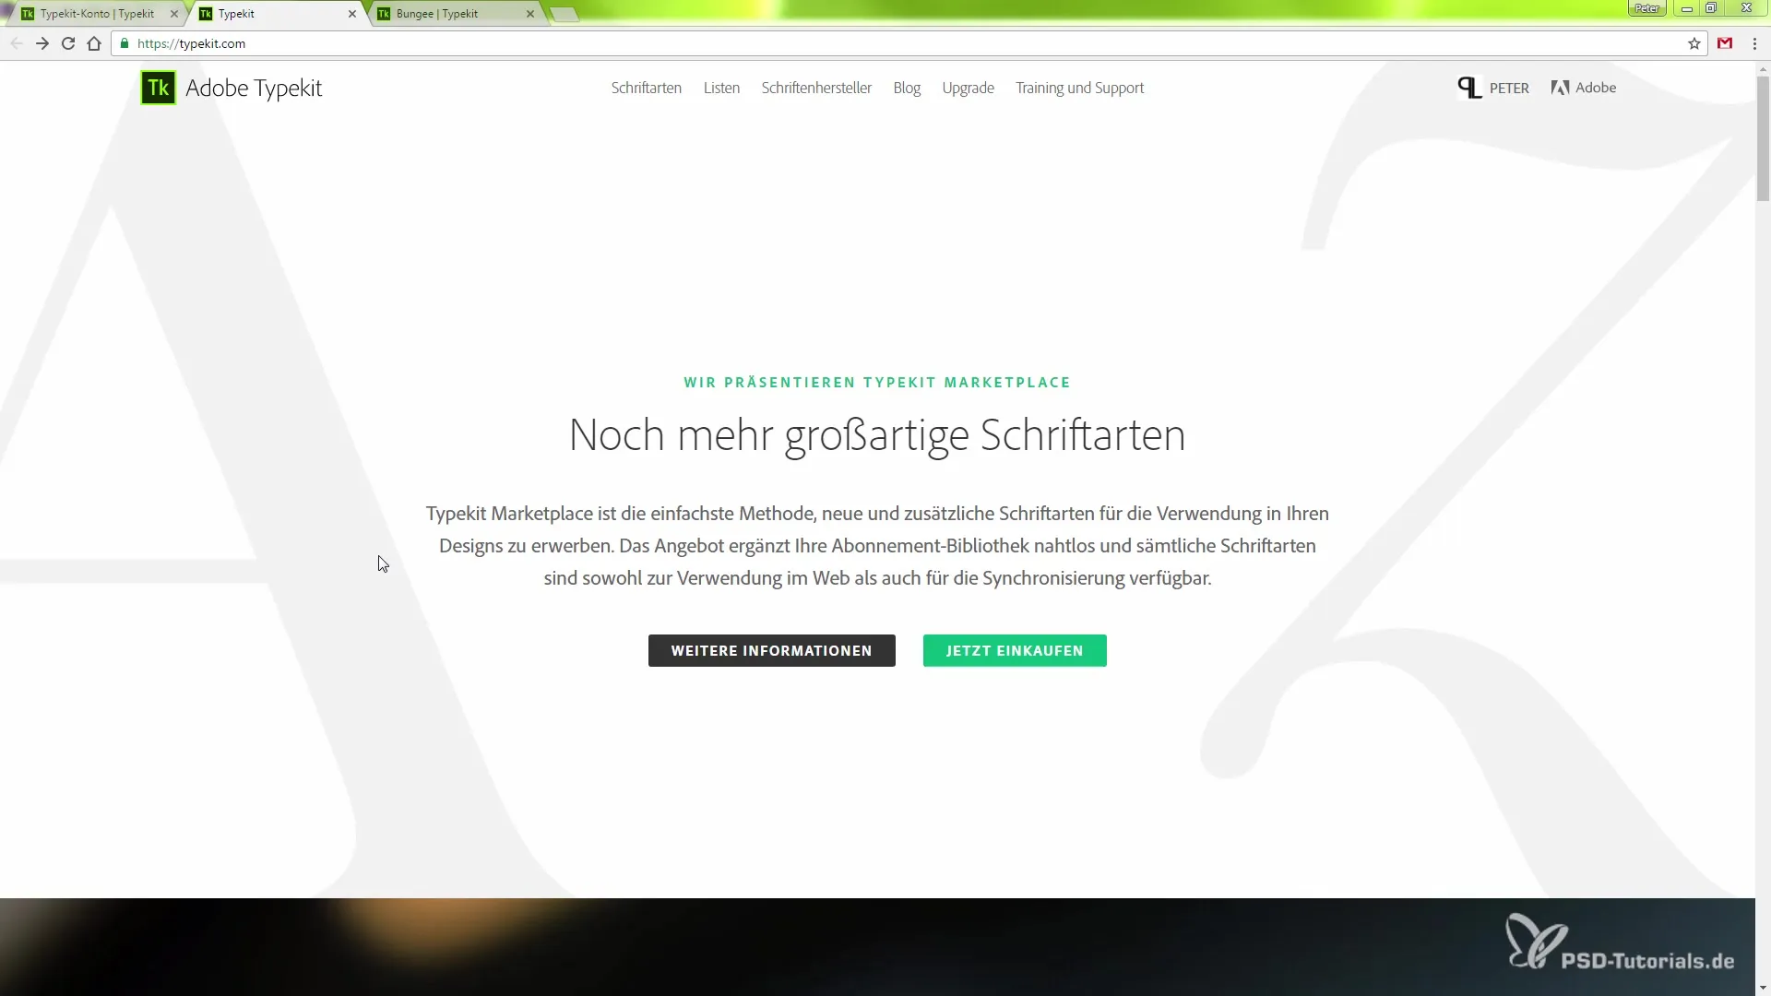Click the Peter profile avatar icon
The image size is (1771, 996).
click(1469, 88)
